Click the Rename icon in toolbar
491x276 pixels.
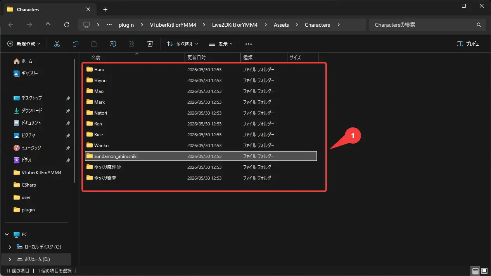tap(113, 44)
